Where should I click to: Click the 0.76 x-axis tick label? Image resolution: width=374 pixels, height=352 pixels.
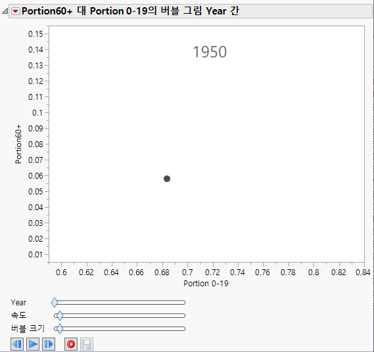(262, 272)
